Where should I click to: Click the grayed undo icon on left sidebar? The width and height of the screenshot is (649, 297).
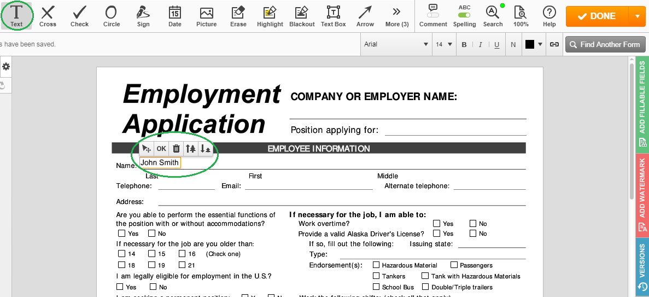coord(3,85)
